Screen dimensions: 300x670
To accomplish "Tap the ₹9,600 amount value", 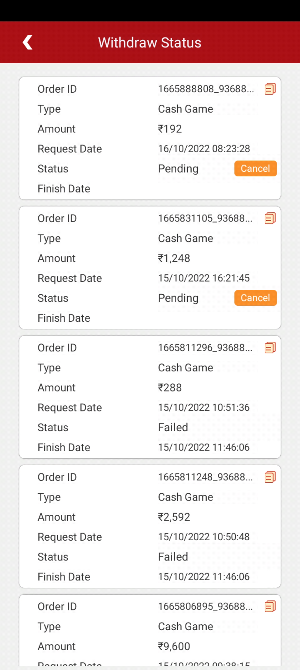I will pos(174,646).
